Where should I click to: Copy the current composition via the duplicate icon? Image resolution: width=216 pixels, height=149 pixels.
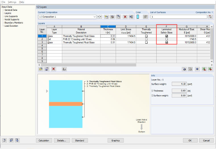(x=119, y=17)
